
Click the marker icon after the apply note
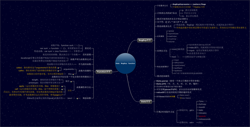pyautogui.click(x=62, y=86)
